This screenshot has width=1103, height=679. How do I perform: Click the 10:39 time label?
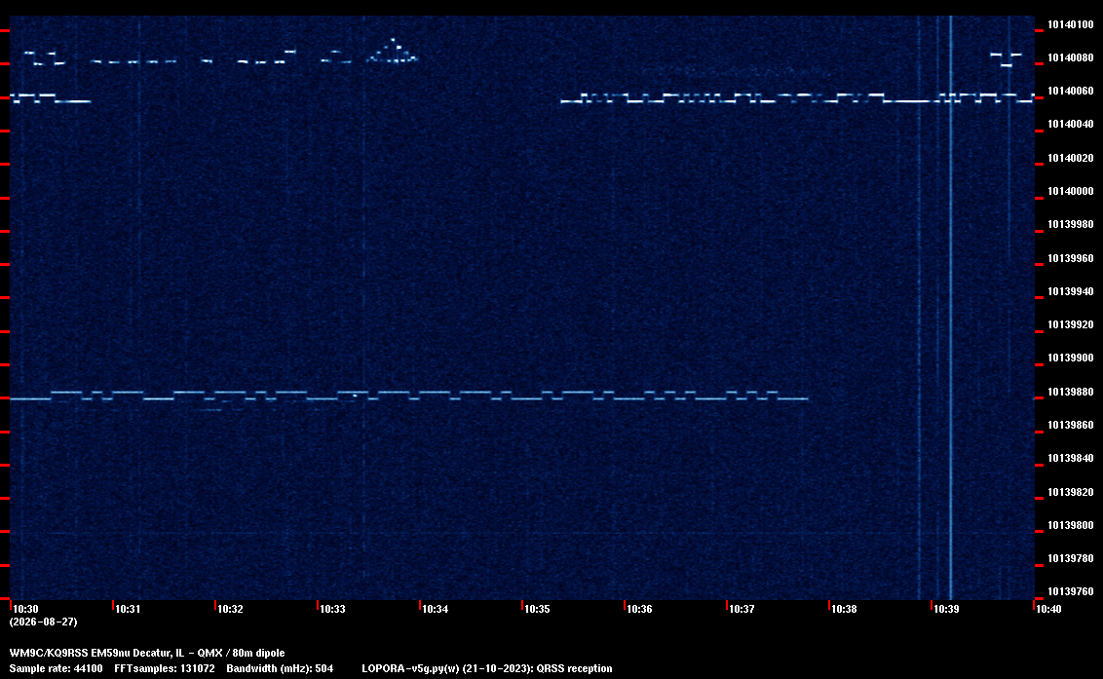945,609
